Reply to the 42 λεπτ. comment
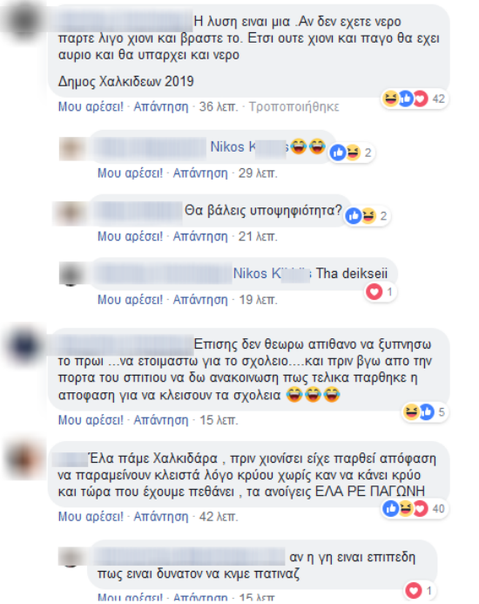 (161, 517)
